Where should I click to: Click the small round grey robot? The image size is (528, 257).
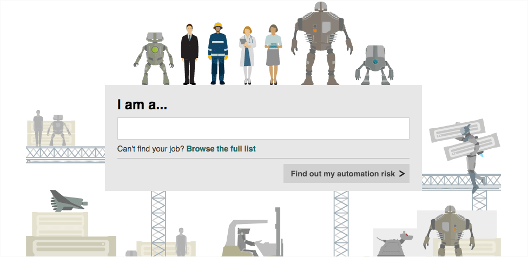(x=374, y=65)
